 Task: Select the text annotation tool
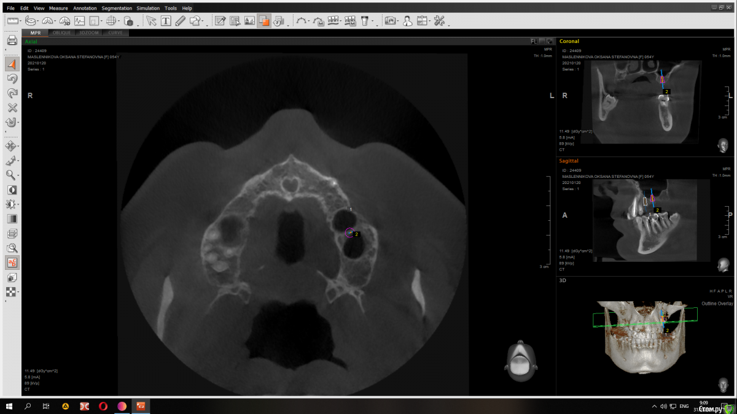(166, 21)
